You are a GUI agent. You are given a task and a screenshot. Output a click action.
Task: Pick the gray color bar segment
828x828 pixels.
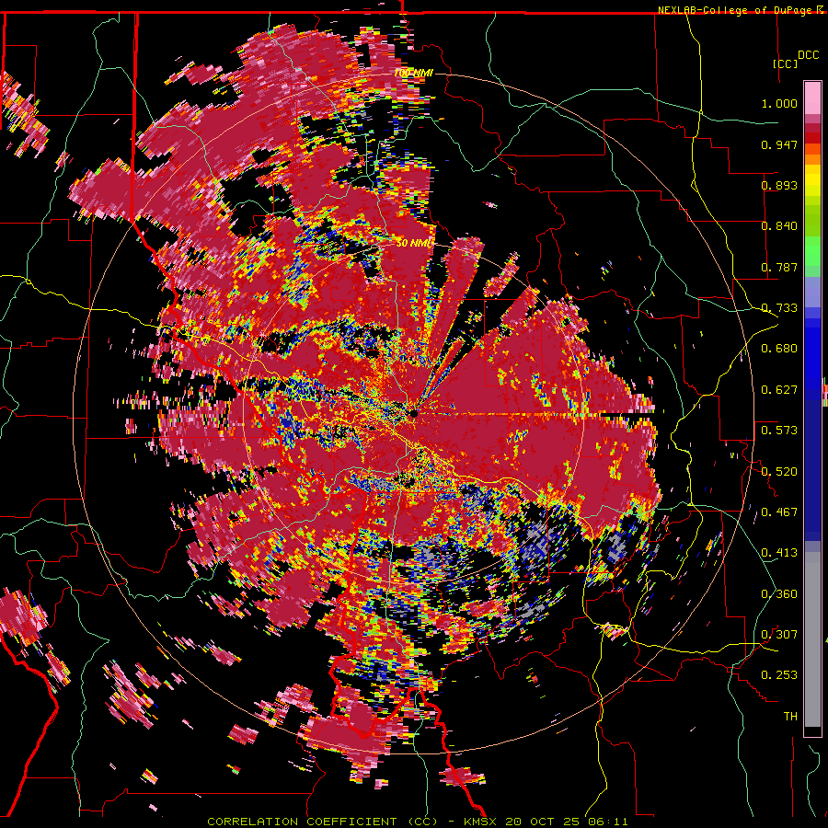[812, 639]
